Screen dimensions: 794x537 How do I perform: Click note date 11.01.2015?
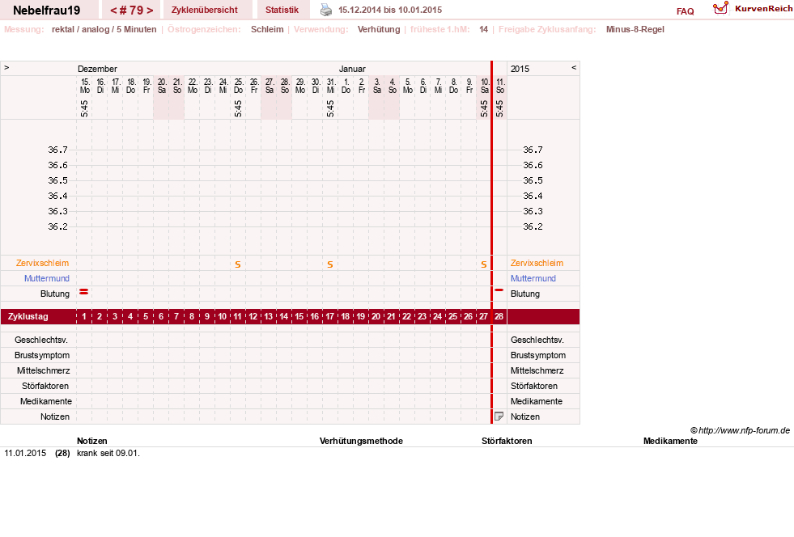(25, 453)
